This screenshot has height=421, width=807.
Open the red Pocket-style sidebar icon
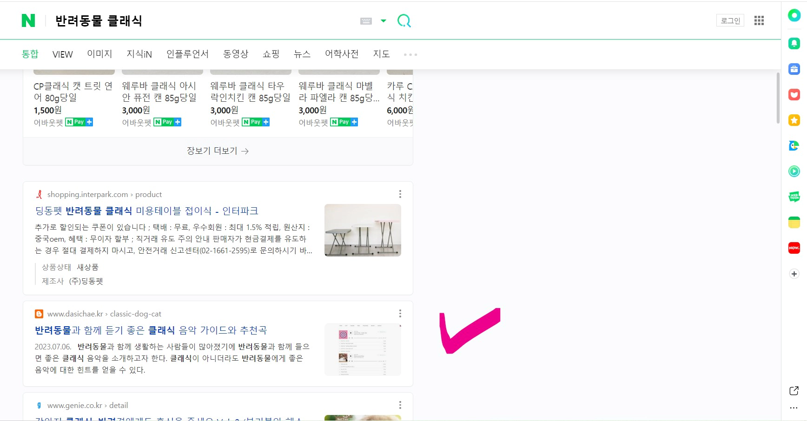click(x=794, y=95)
